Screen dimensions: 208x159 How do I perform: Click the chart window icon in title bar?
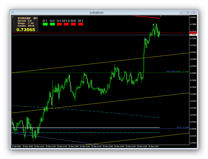(x=13, y=13)
